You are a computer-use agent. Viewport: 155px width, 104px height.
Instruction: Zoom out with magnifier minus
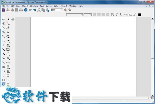(70, 10)
